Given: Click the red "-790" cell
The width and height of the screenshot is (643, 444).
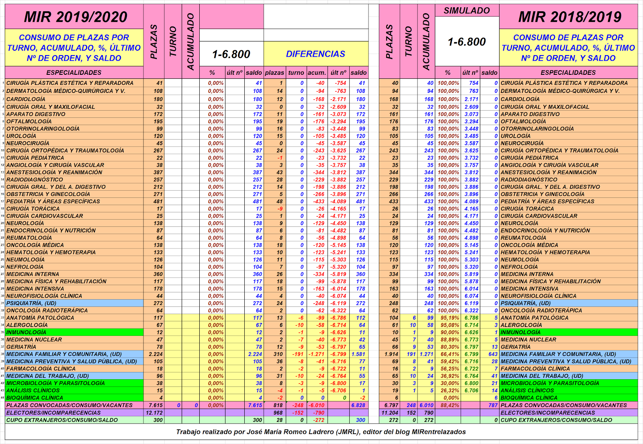Looking at the screenshot, I should tap(317, 413).
